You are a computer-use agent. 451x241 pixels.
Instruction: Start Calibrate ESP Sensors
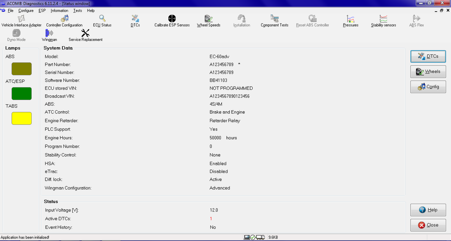coord(172,21)
